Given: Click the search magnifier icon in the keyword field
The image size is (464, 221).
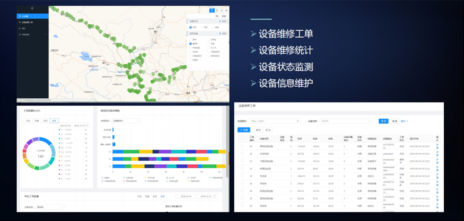Looking at the screenshot, I should (298, 121).
